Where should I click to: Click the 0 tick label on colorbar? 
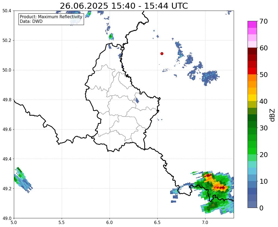click(x=261, y=208)
